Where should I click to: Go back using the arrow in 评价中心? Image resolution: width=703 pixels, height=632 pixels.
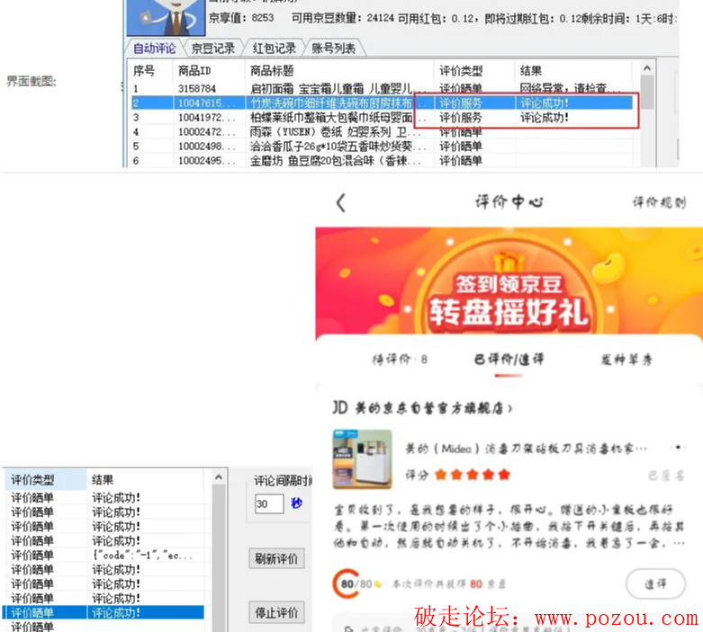341,203
